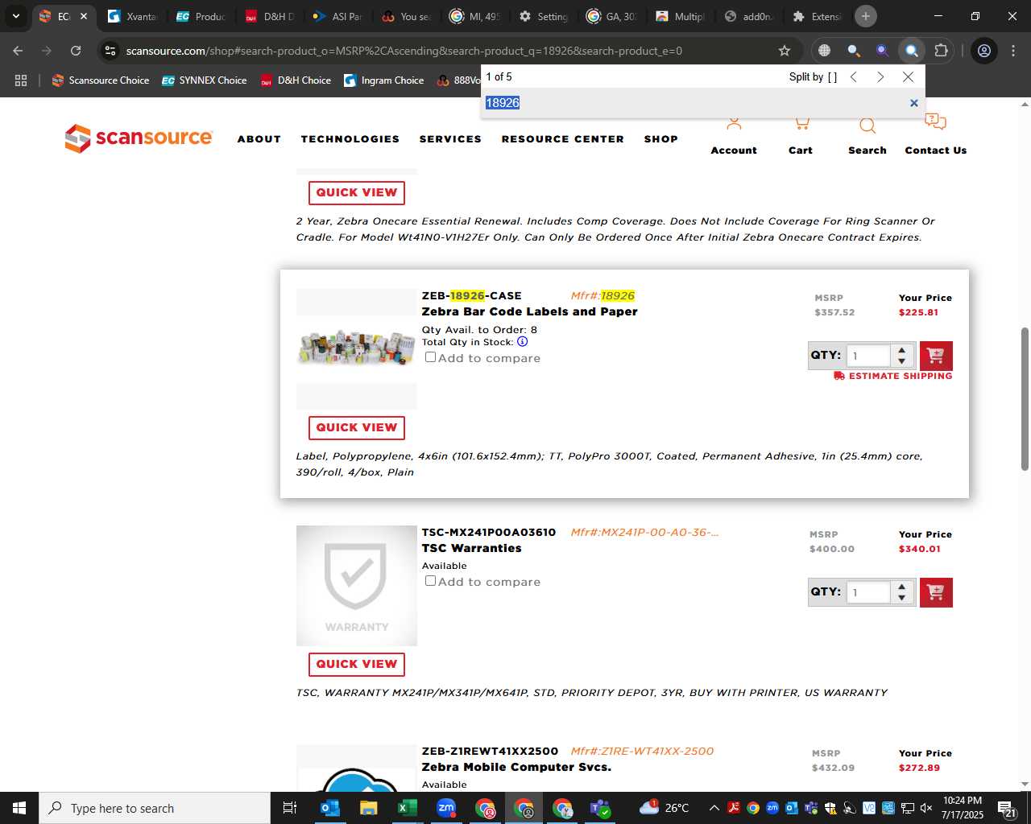Click quantity field for ZEB-18926-CASE
This screenshot has width=1031, height=824.
[x=869, y=356]
